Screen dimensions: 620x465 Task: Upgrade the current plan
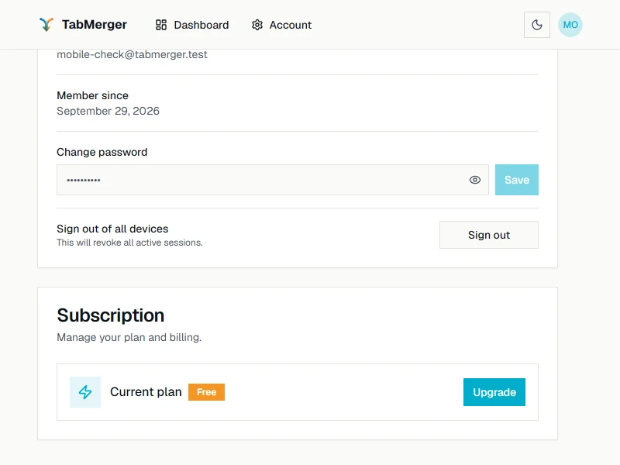(494, 392)
